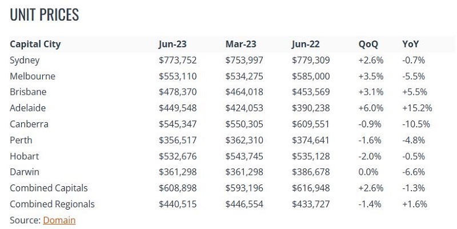Select the Combined Capitals row label
This screenshot has width=457, height=229.
click(x=49, y=188)
